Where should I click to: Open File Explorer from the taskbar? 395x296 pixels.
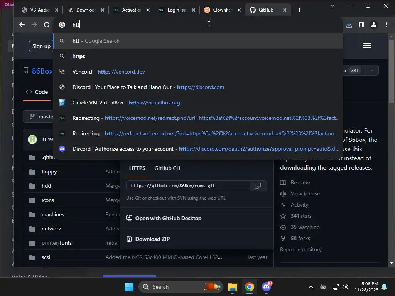232,287
